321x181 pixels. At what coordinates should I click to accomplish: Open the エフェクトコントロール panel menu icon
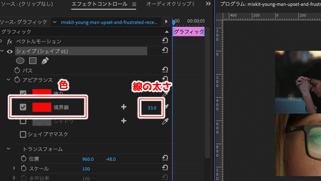tap(134, 4)
